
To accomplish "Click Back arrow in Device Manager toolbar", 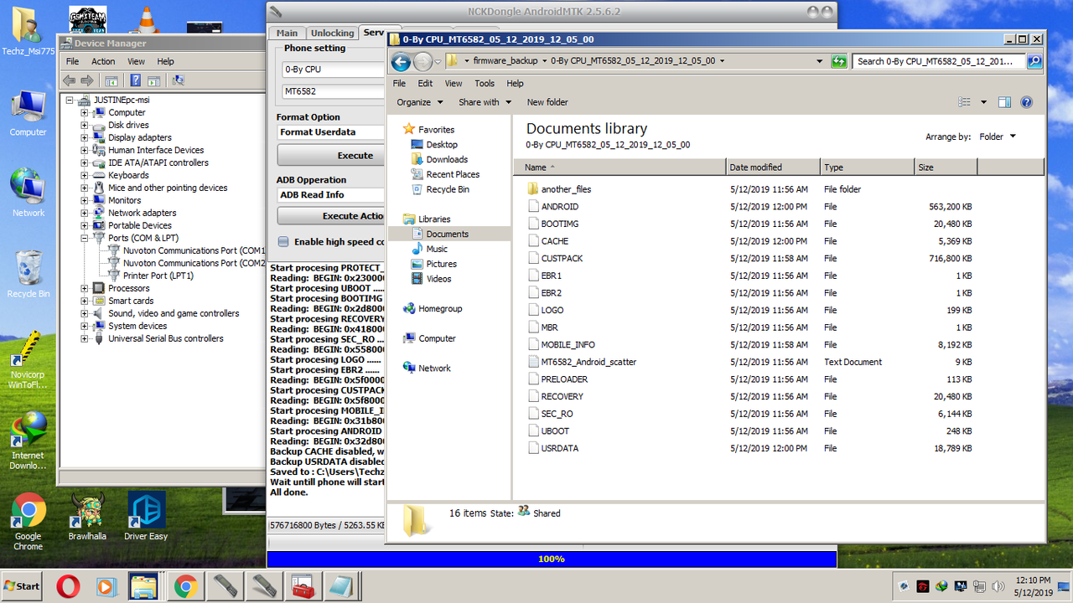I will 69,80.
